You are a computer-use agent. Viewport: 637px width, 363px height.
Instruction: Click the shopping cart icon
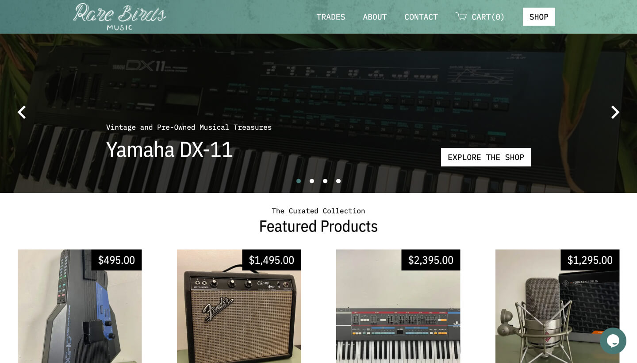pos(461,16)
